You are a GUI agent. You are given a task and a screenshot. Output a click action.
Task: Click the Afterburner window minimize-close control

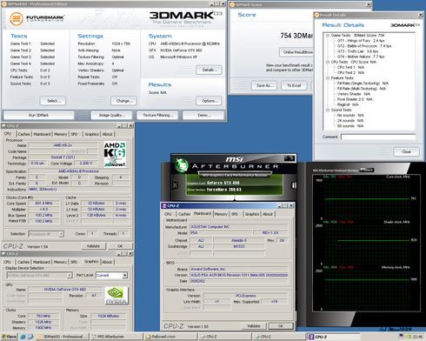pyautogui.click(x=290, y=158)
